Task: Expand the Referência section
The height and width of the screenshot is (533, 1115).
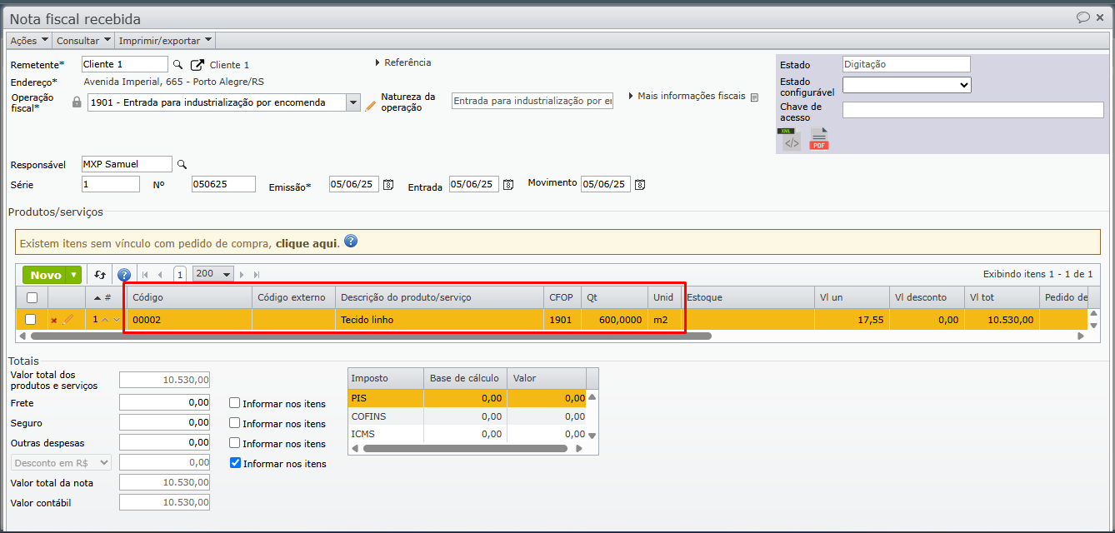Action: pyautogui.click(x=404, y=62)
